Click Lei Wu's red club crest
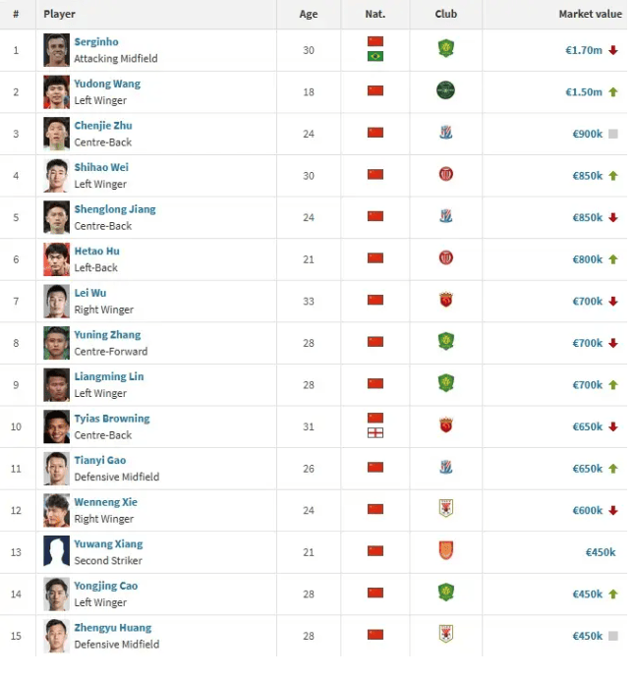 (445, 300)
